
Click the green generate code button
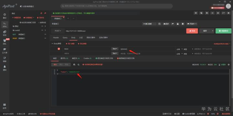click(x=223, y=31)
